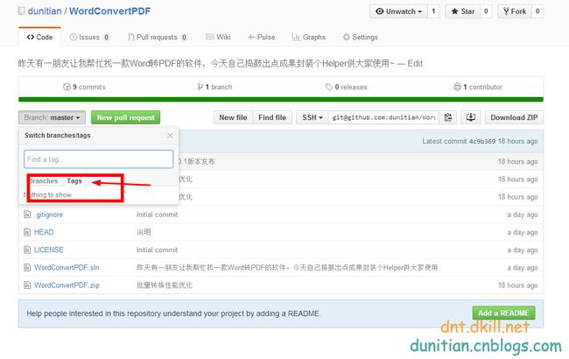Click the Download ZIP button
569x359 pixels.
[514, 117]
